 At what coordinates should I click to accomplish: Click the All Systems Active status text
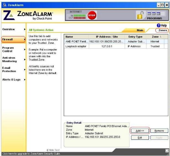(x=41, y=30)
